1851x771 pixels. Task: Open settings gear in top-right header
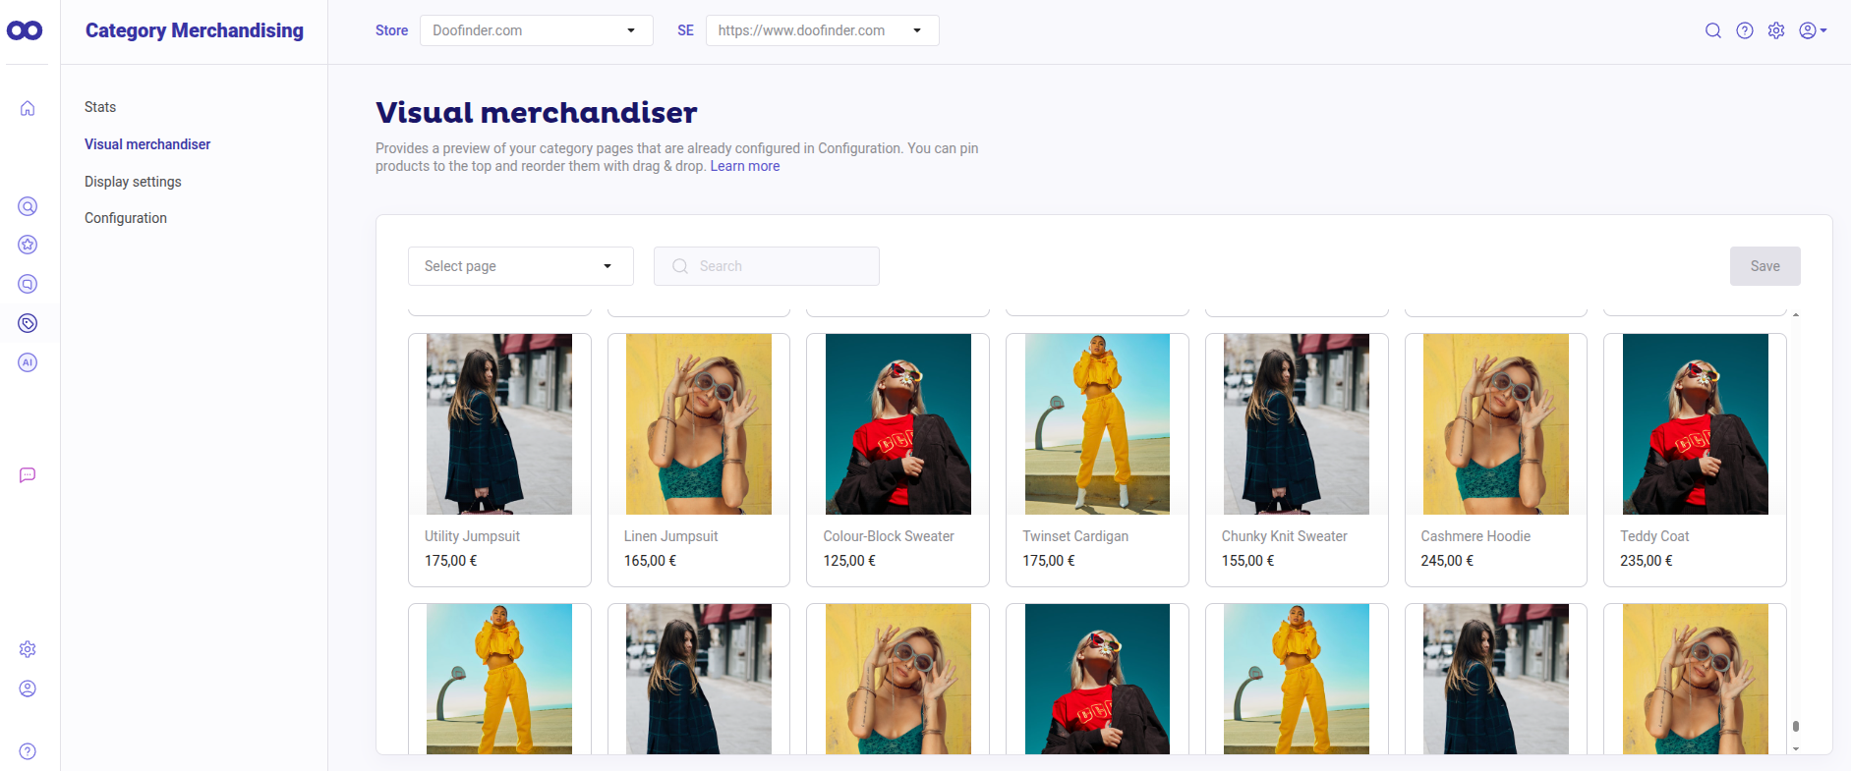click(x=1775, y=30)
